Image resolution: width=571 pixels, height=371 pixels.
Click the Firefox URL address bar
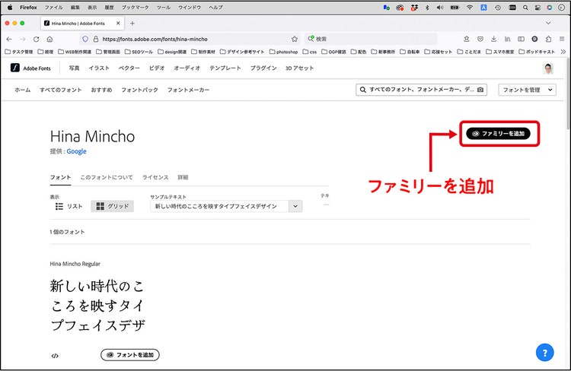coord(190,39)
